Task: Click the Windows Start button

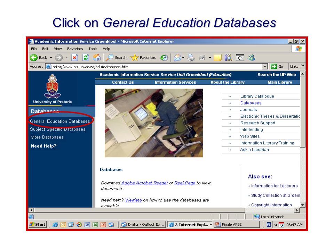Action: click(38, 224)
